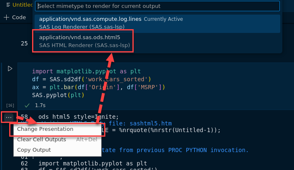Image resolution: width=294 pixels, height=170 pixels.
Task: Click Copy Output in the context menu
Action: tap(34, 150)
